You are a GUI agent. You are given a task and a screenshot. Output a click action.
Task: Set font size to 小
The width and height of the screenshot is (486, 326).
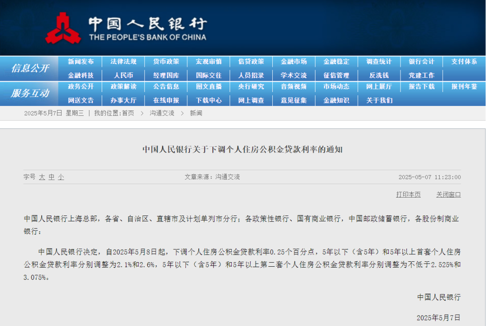point(61,177)
